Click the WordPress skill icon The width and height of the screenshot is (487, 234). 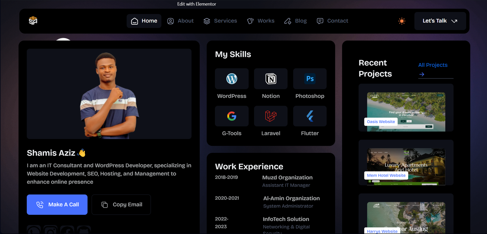pyautogui.click(x=232, y=79)
